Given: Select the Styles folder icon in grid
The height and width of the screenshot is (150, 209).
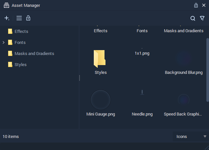Looking at the screenshot, I should [x=100, y=59].
